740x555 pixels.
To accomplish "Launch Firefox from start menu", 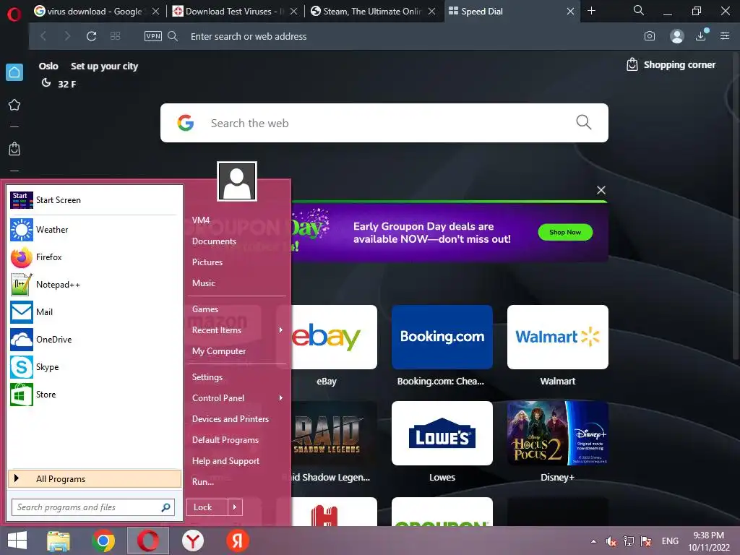I will [95, 257].
